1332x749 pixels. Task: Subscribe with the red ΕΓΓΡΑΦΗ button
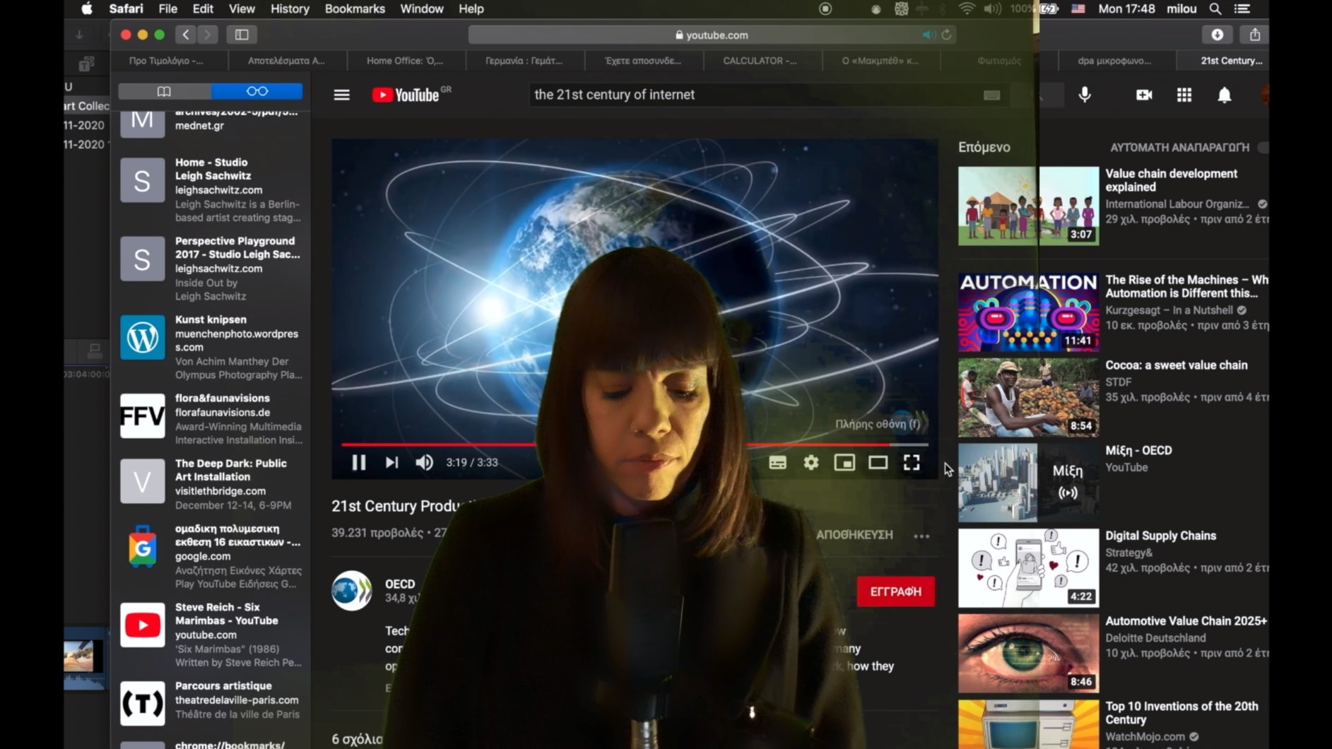(x=895, y=591)
